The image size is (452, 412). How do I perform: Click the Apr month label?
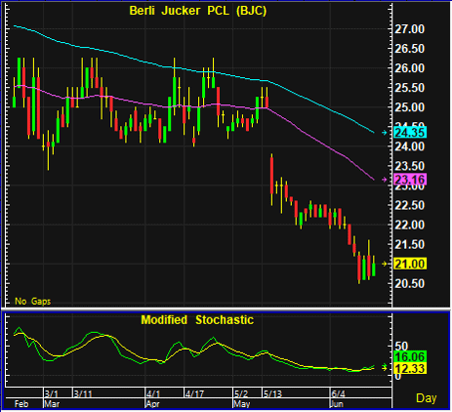[152, 404]
